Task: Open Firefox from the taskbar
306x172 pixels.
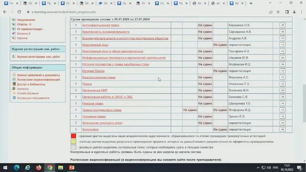Action: tap(39, 168)
